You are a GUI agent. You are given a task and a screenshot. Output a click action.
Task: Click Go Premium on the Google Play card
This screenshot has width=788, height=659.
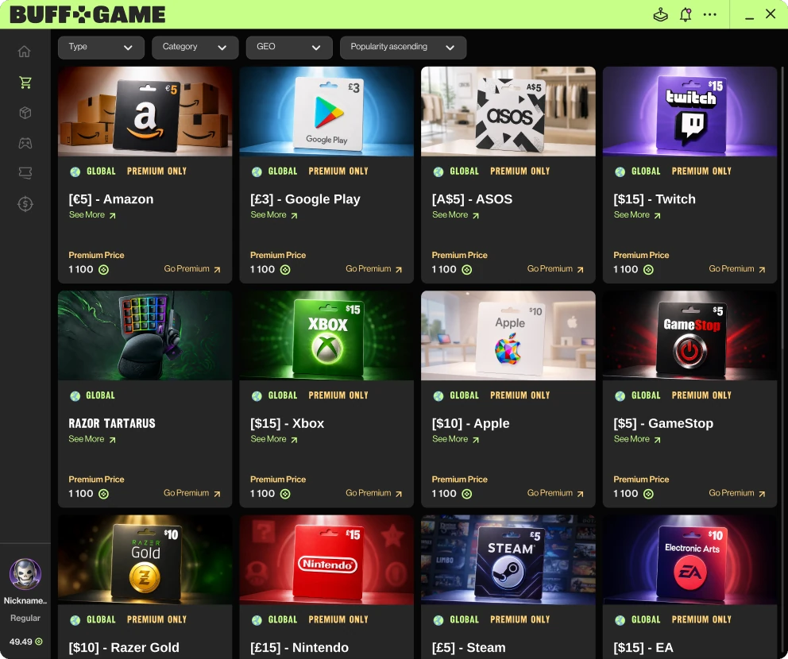pos(374,269)
